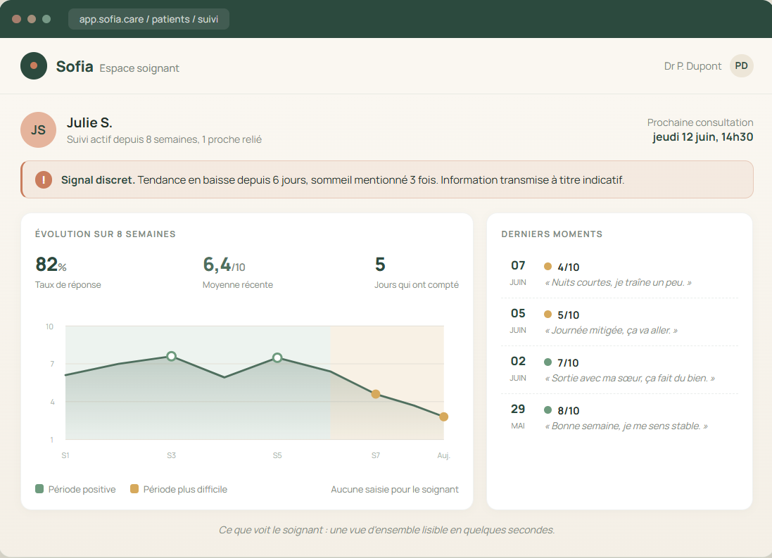This screenshot has height=558, width=772.
Task: Select the S3 hollow chart point
Action: [171, 356]
